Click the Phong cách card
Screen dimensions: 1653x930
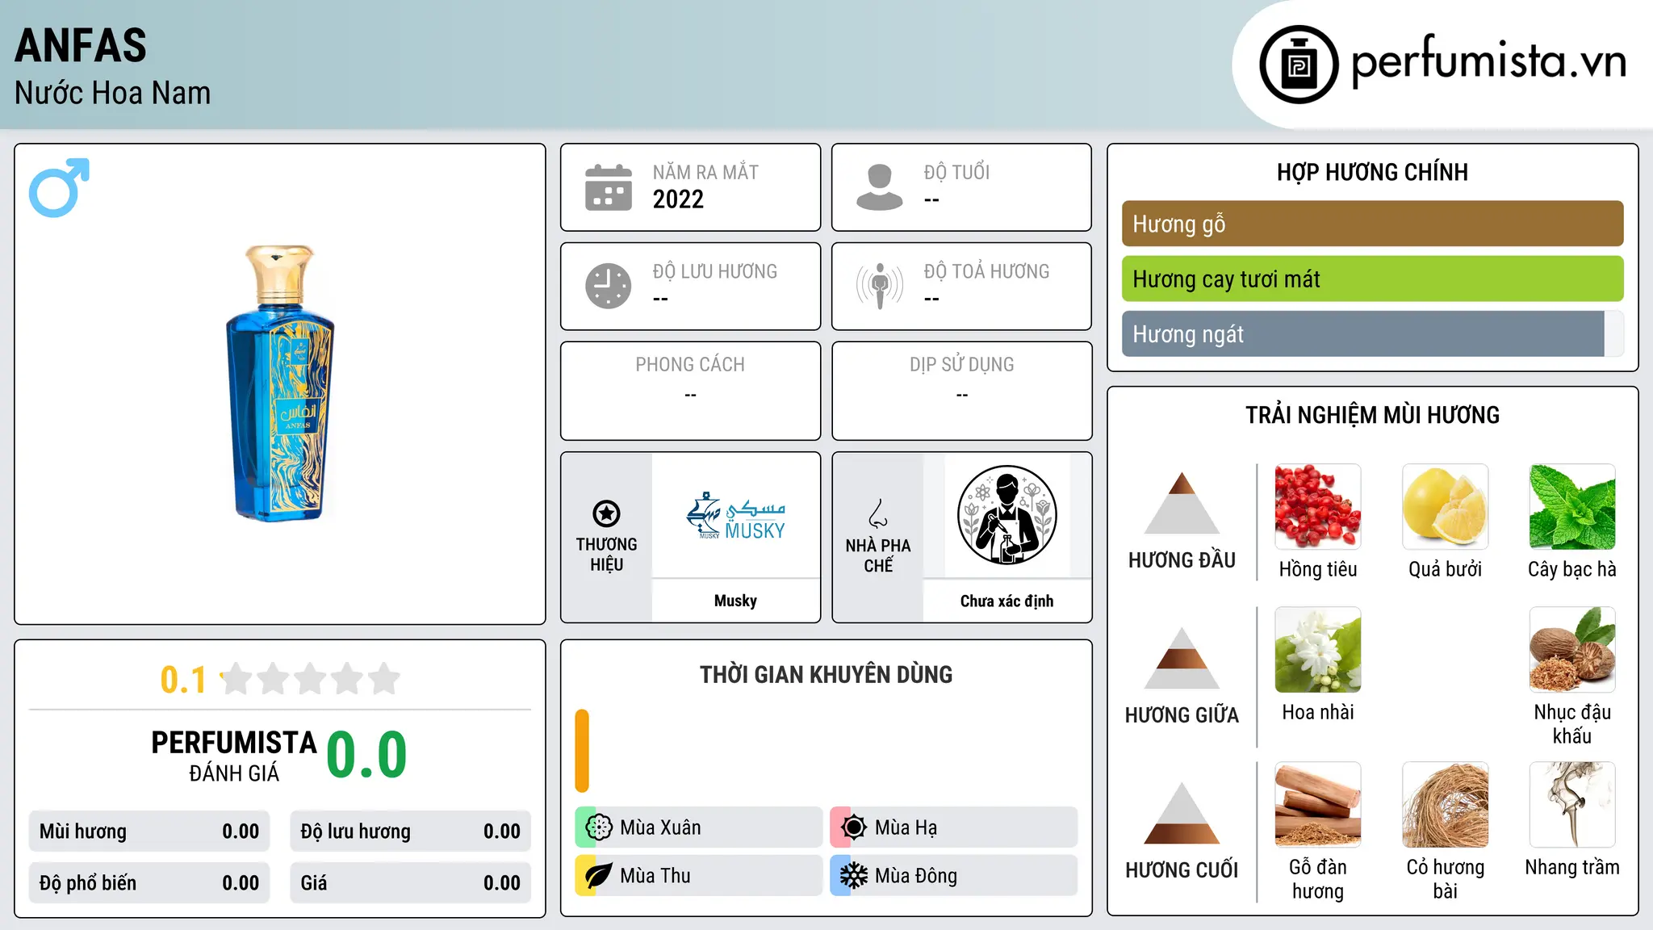[690, 391]
